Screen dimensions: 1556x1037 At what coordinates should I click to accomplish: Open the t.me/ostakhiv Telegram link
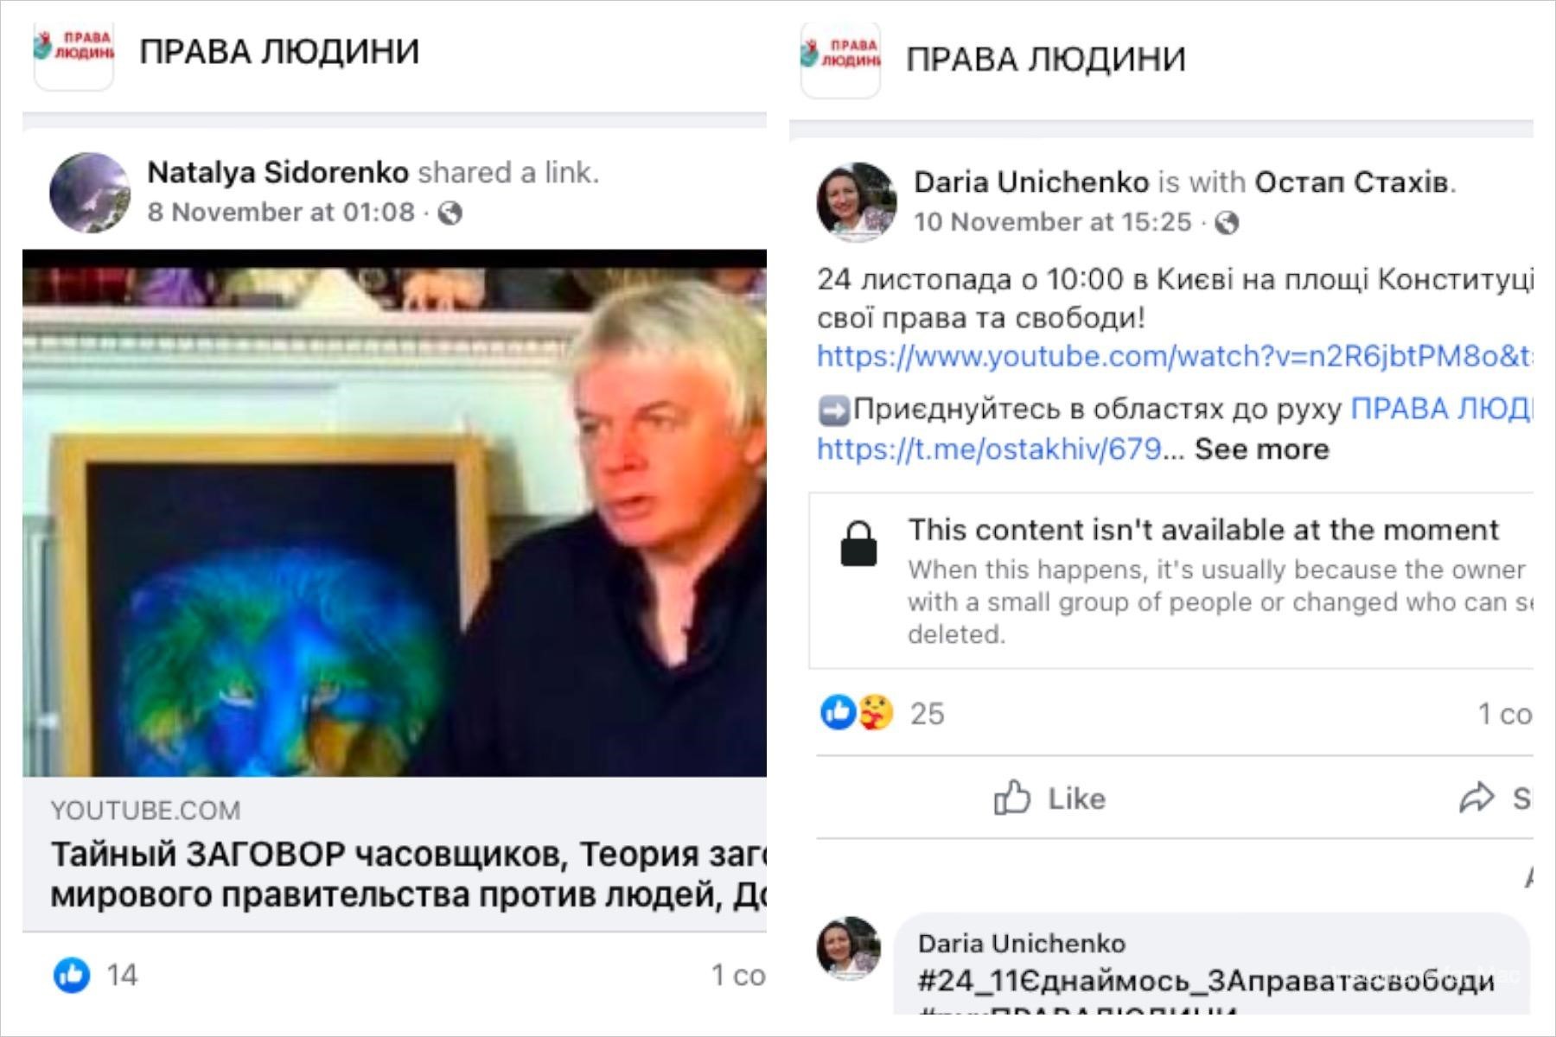989,449
